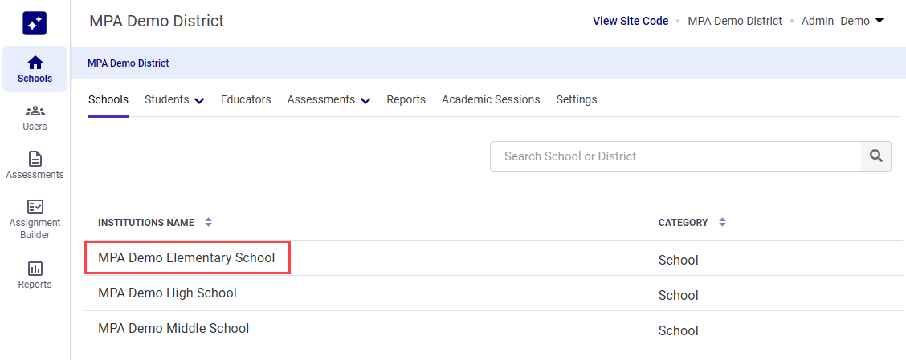Open Assignment Builder in the sidebar
The width and height of the screenshot is (906, 360).
pos(35,219)
